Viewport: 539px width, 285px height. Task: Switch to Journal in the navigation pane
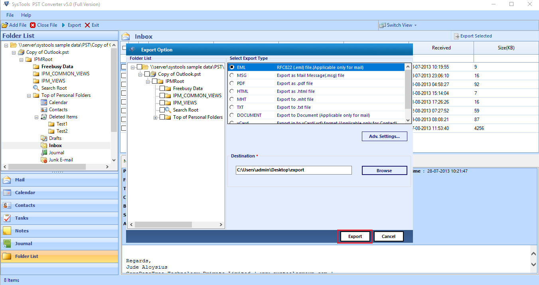point(59,244)
